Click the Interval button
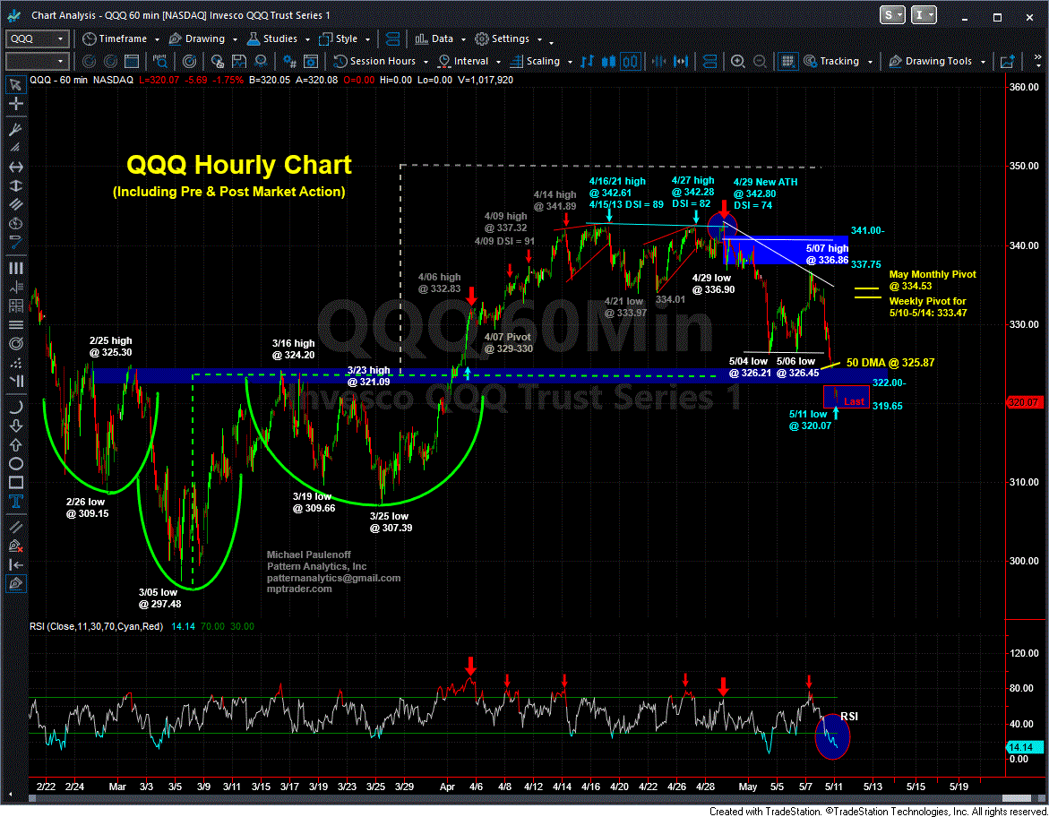This screenshot has height=817, width=1049. coord(464,62)
